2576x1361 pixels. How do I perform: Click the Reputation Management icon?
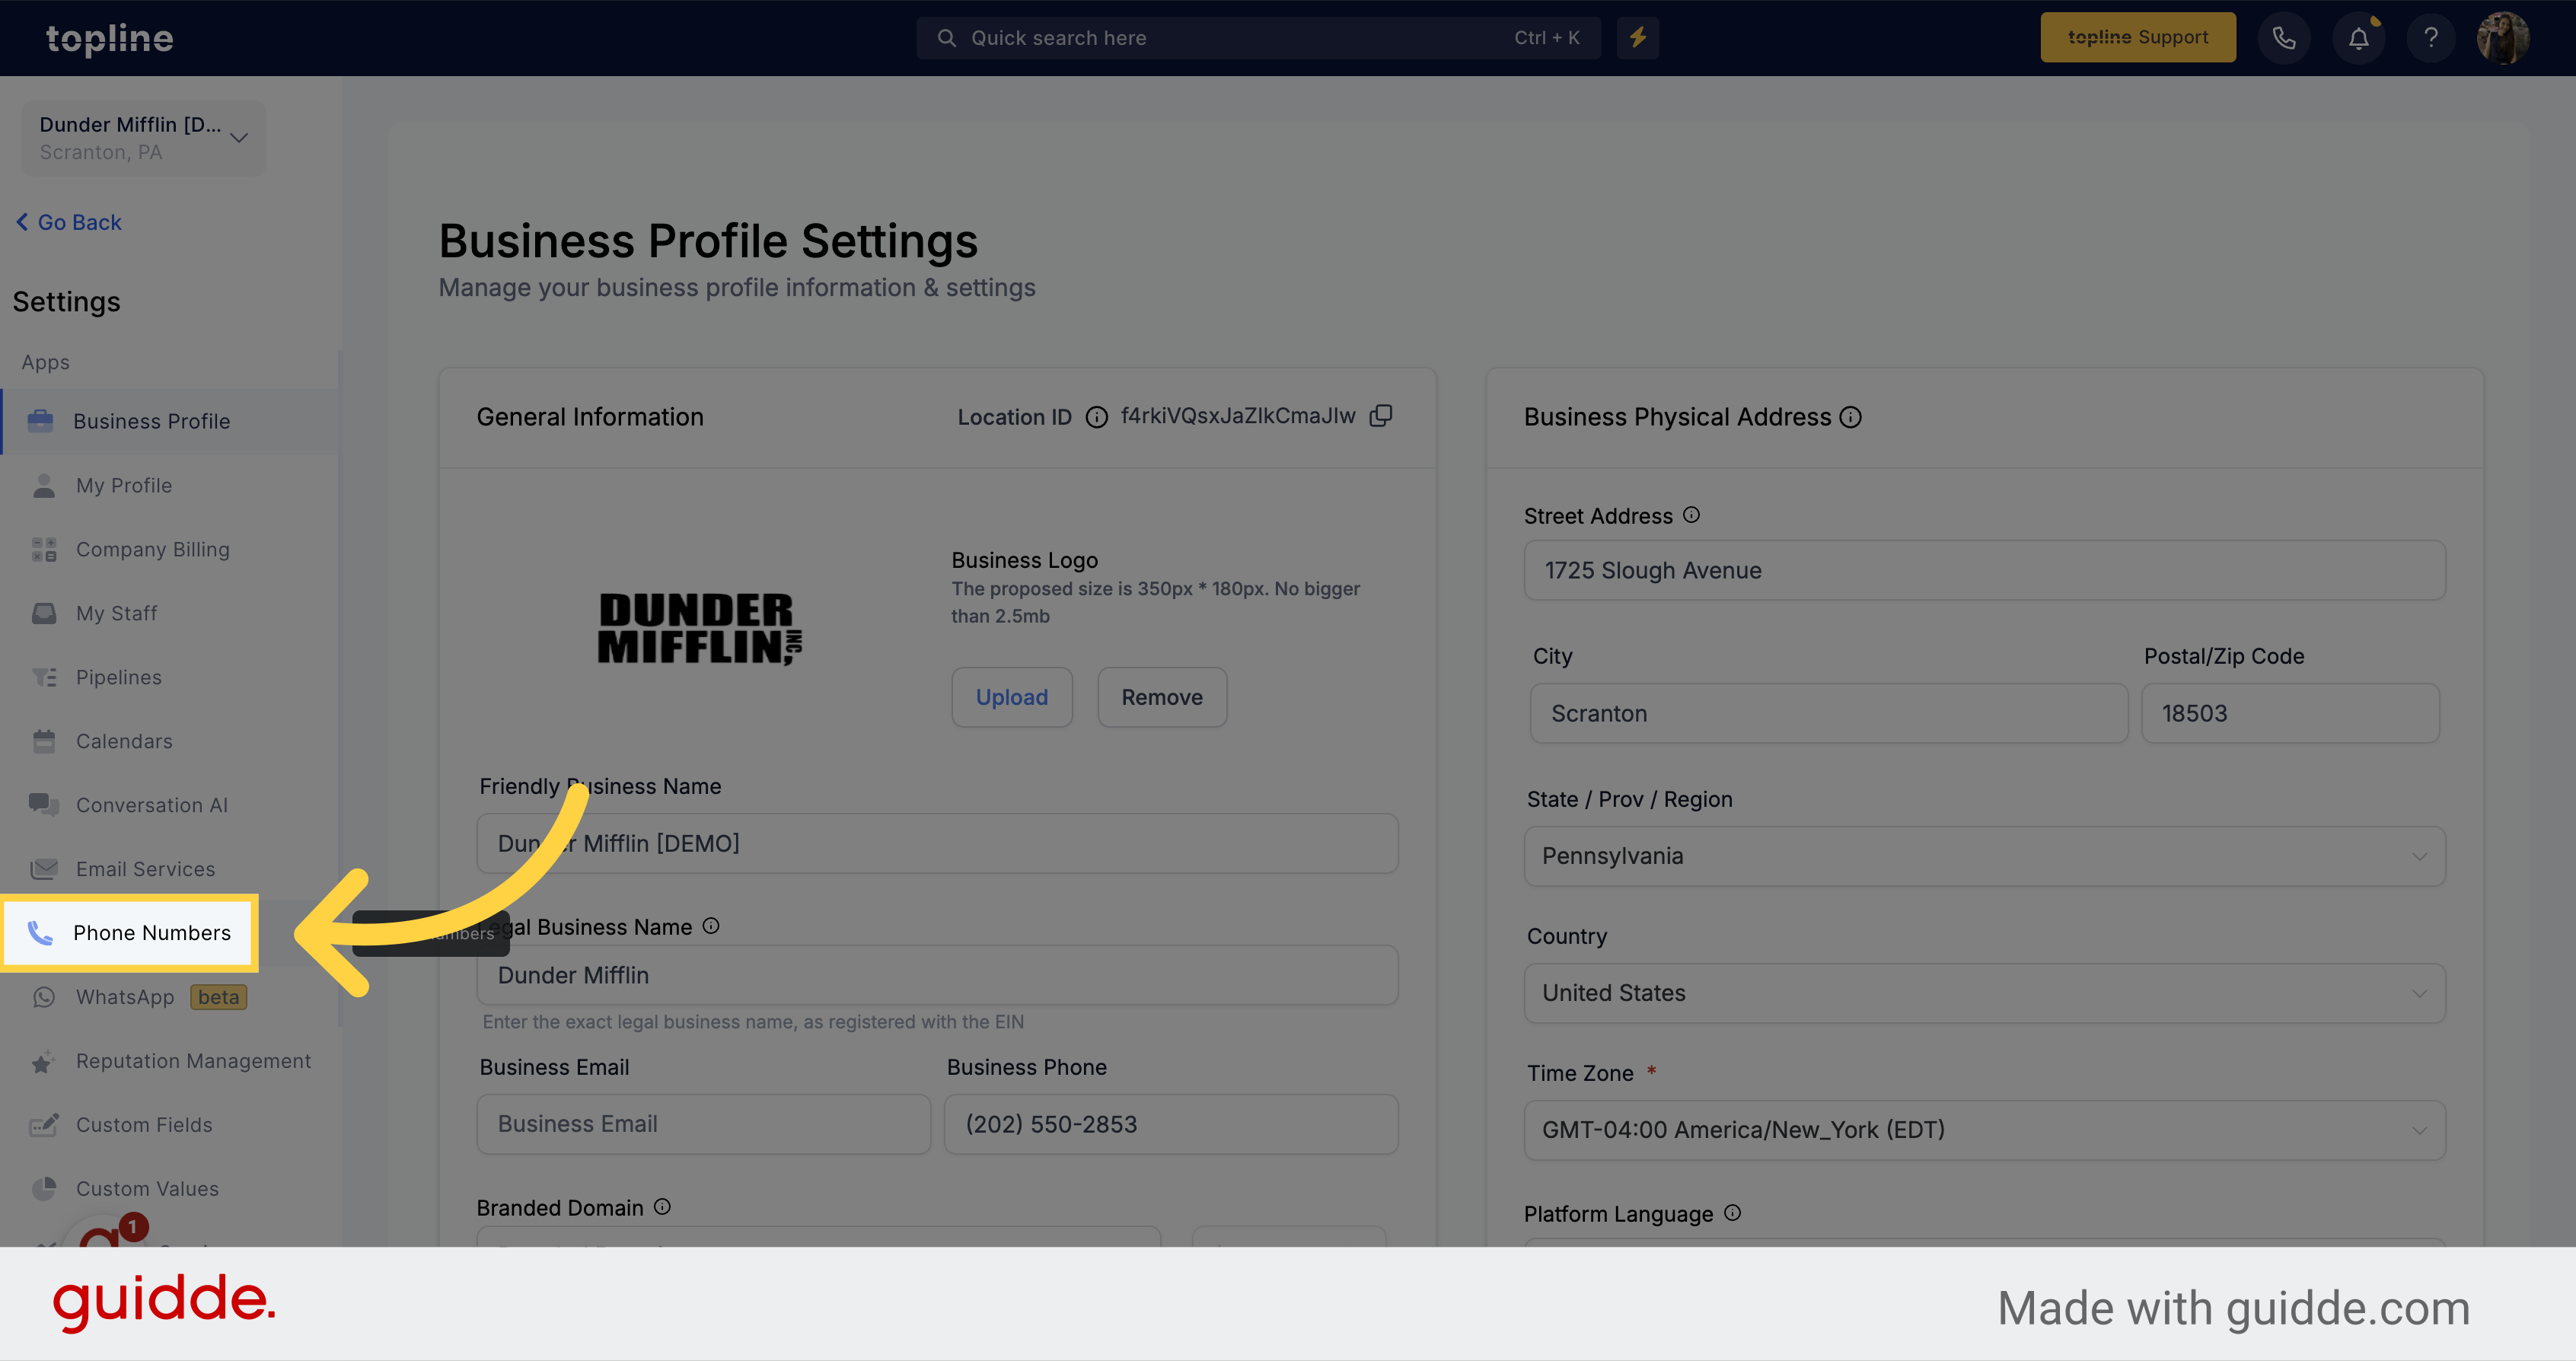(x=43, y=1060)
